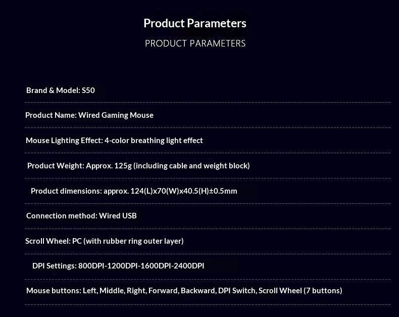Select the "Mouse buttons" label text

click(53, 291)
